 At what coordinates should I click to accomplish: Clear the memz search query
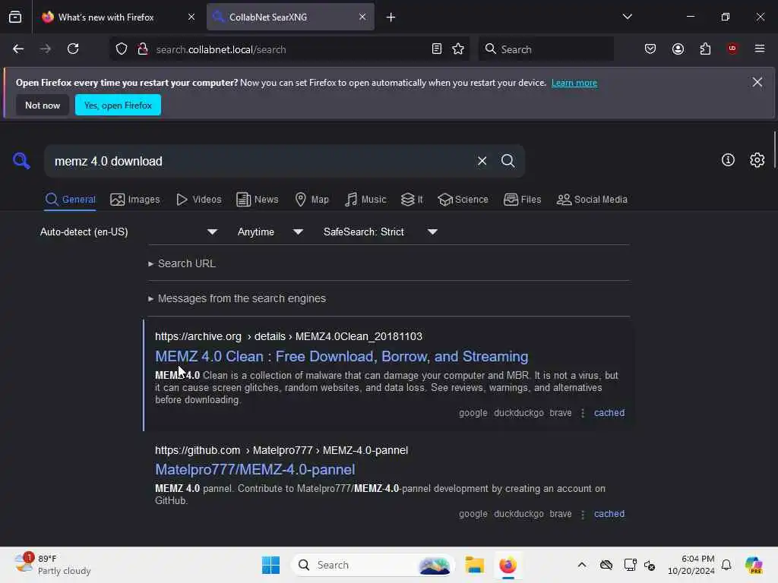[x=482, y=161]
